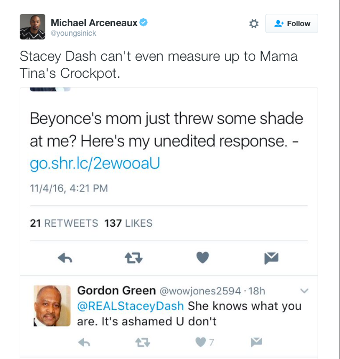The image size is (340, 359).
Task: Reply to Gordon Green's tweet
Action: 84,342
